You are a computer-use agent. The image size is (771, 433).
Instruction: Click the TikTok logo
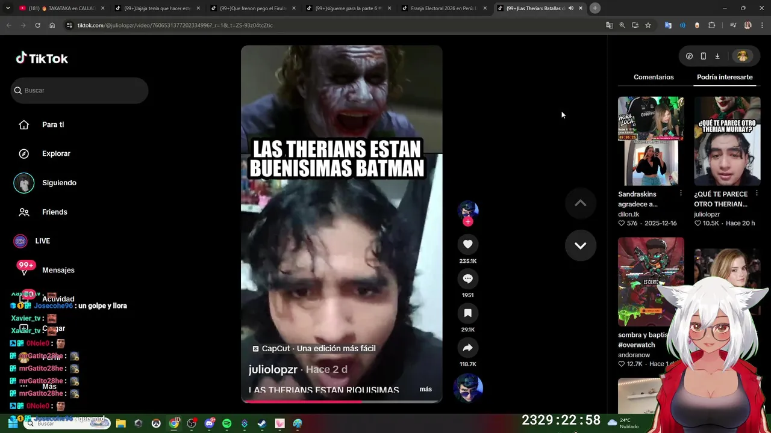42,58
